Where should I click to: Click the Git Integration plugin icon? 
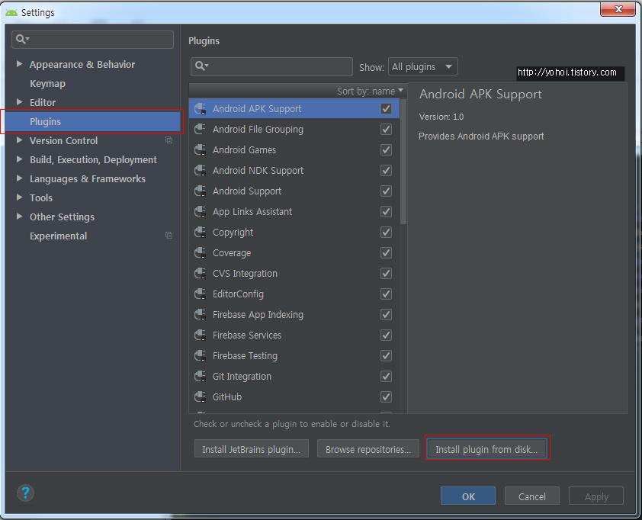pyautogui.click(x=201, y=377)
